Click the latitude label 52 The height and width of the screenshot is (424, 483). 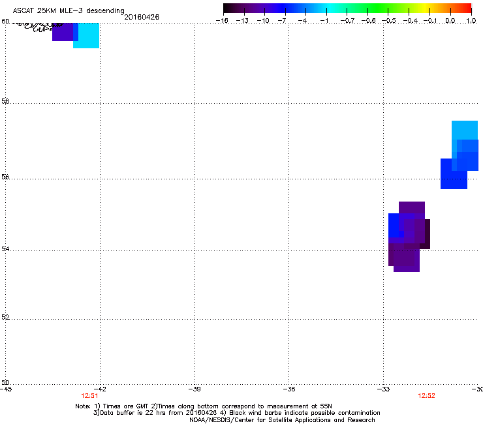click(x=5, y=317)
